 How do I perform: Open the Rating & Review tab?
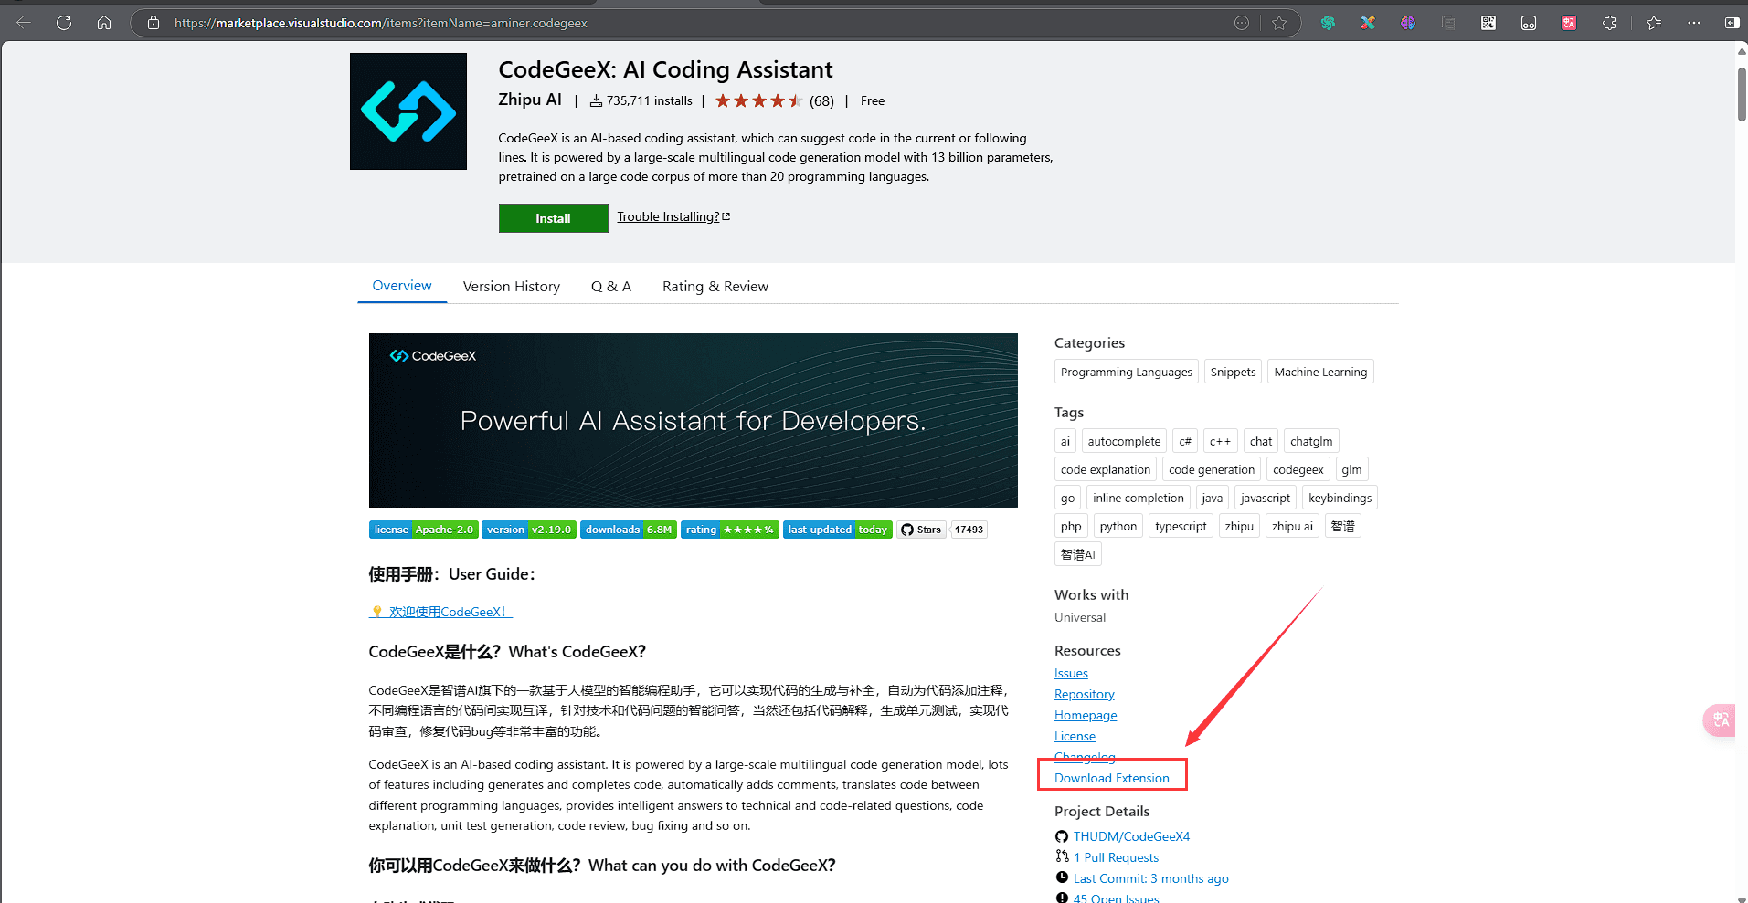tap(715, 286)
